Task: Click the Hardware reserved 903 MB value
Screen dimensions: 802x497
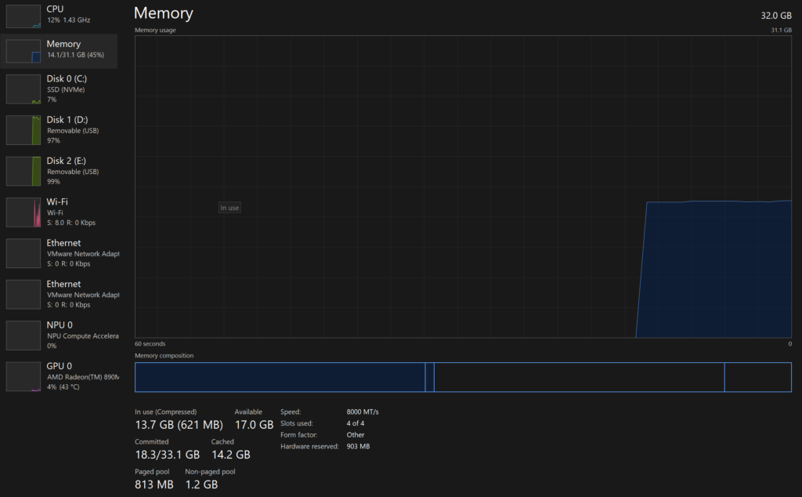Action: point(358,446)
